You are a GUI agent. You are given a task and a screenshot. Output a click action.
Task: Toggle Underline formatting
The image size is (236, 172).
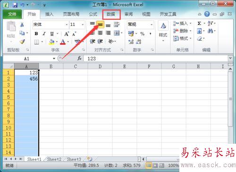click(52, 33)
